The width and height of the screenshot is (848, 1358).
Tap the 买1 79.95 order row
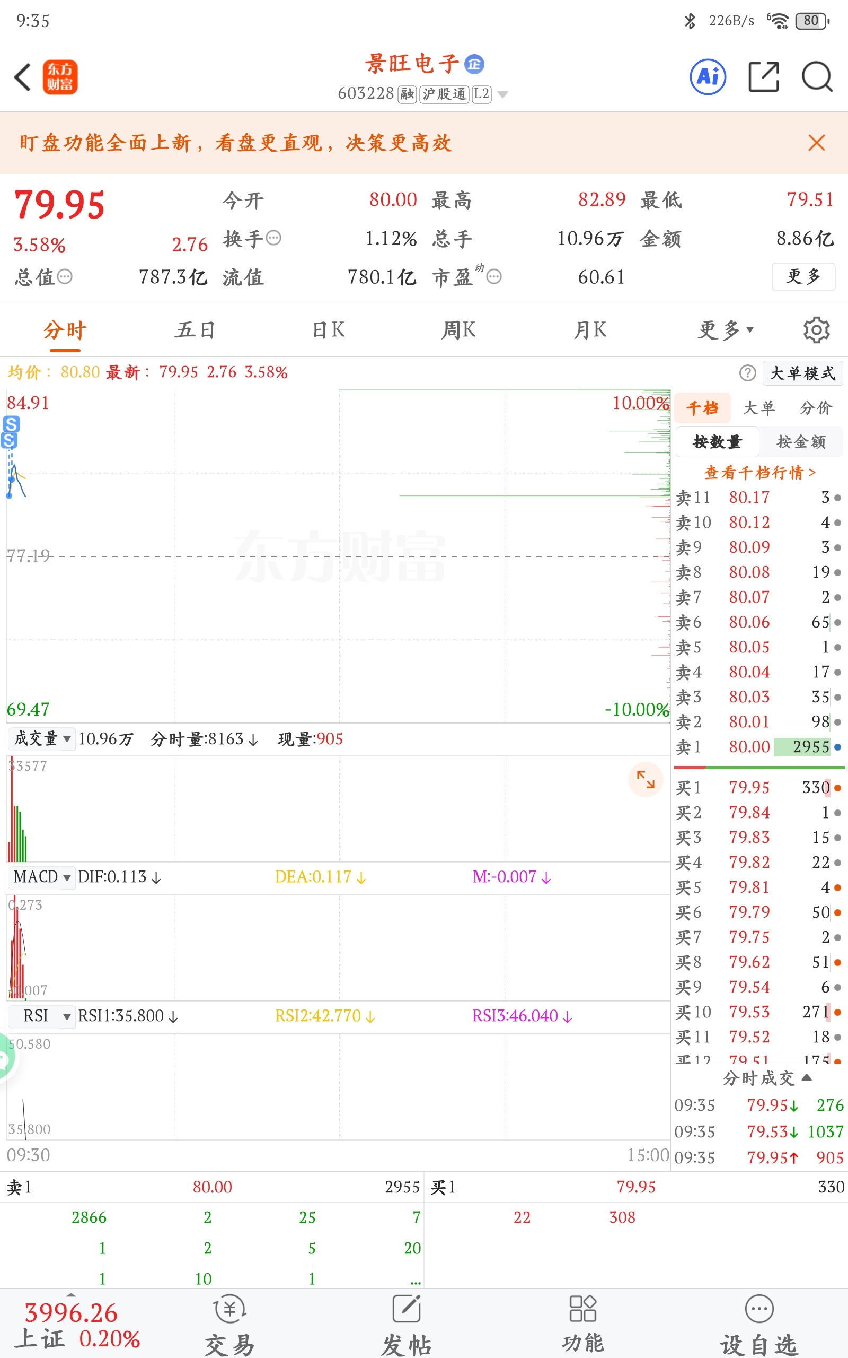[758, 788]
